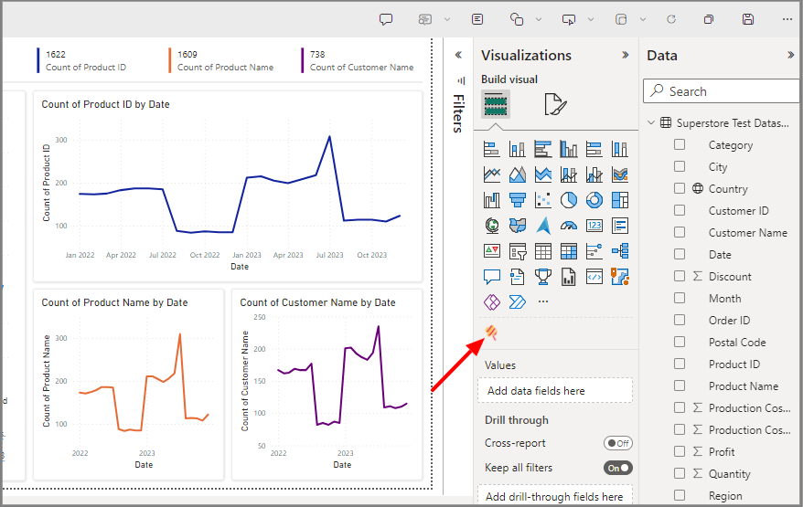Viewport: 803px width, 507px height.
Task: Select the Stacked bar chart visual
Action: 492,150
